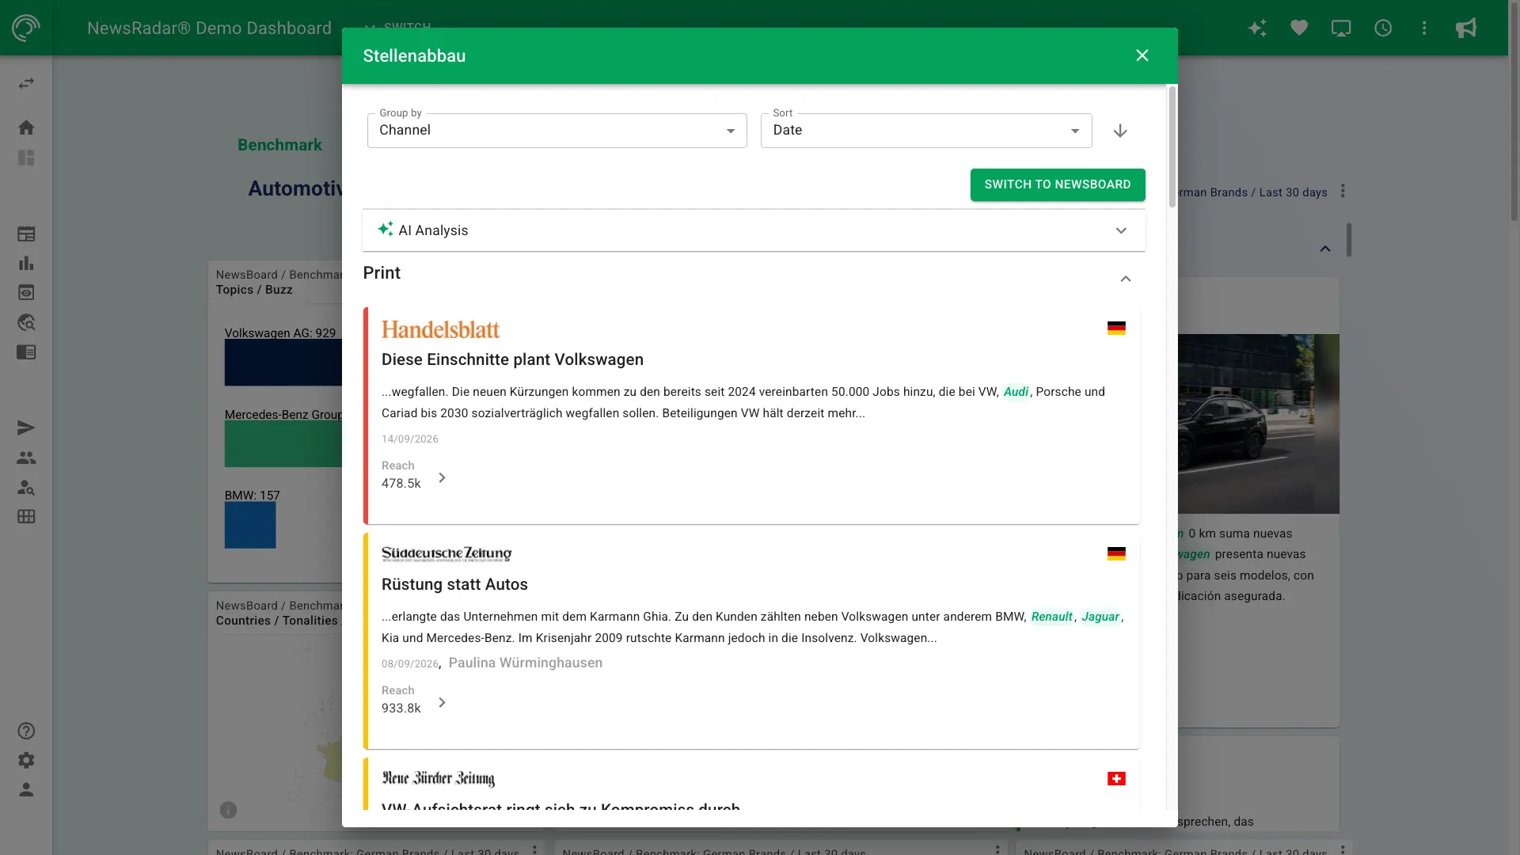Open the Group by Channel dropdown
The width and height of the screenshot is (1520, 855).
pyautogui.click(x=557, y=131)
